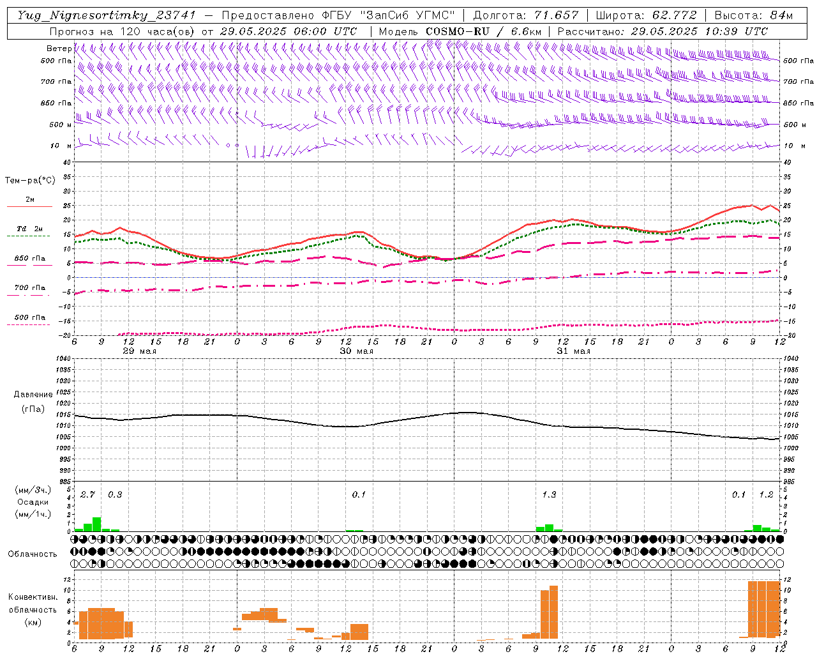Select the 'Долгота: 71.657' header value
The width and height of the screenshot is (817, 654).
525,15
